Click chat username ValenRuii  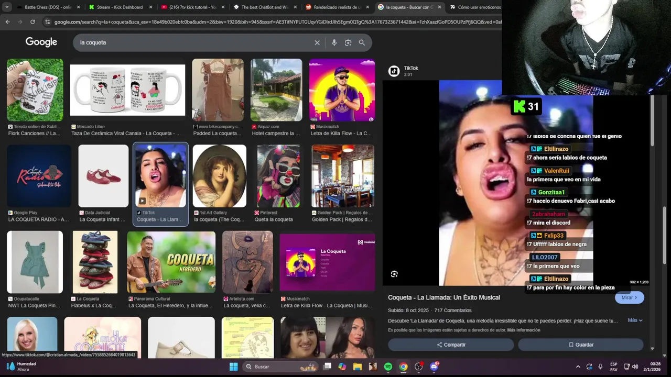pyautogui.click(x=556, y=171)
